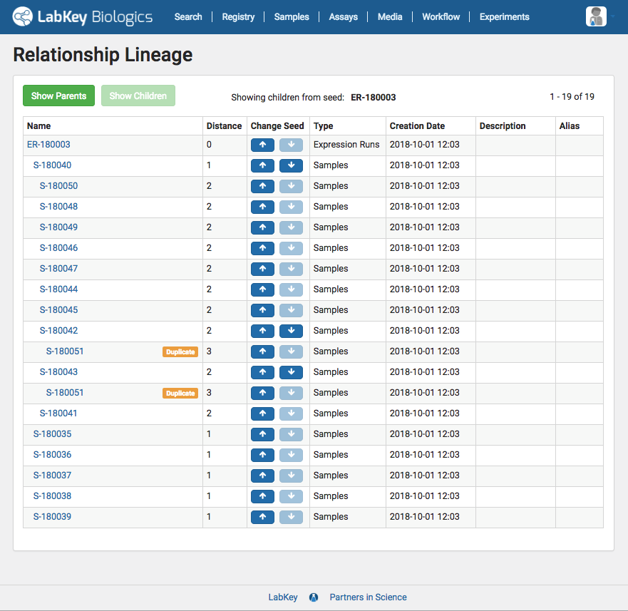This screenshot has height=611, width=628.
Task: Click up arrow for S-180038
Action: (x=262, y=496)
